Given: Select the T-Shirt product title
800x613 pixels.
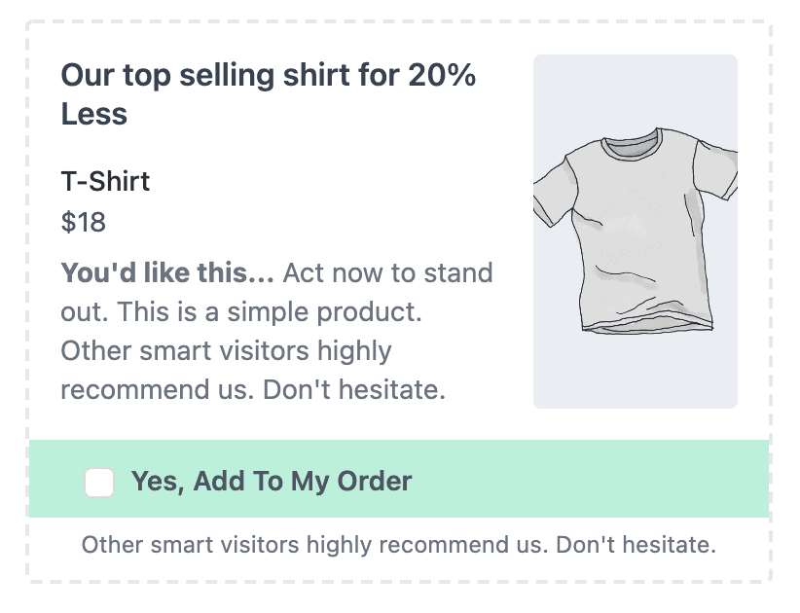Looking at the screenshot, I should [x=105, y=182].
